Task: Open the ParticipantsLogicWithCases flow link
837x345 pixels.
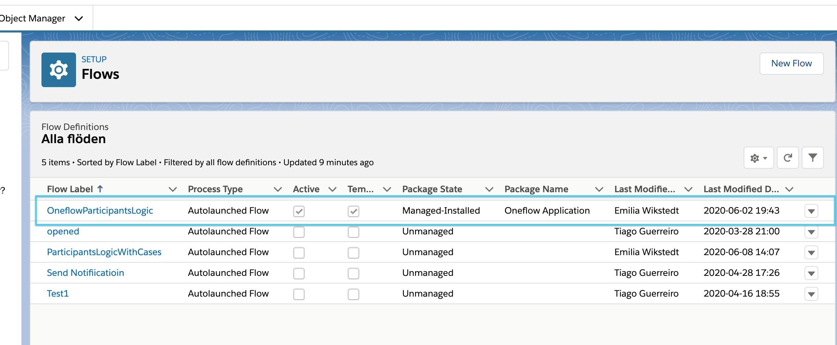Action: pyautogui.click(x=104, y=252)
